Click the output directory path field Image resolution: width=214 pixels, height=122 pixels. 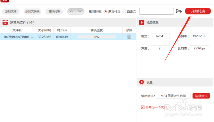[x=156, y=11]
